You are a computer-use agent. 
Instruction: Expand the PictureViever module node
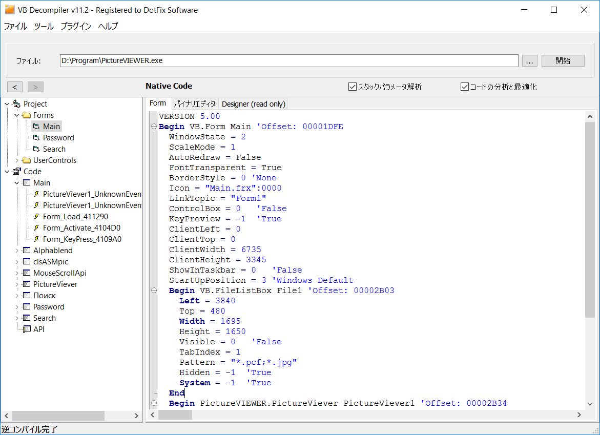[17, 285]
